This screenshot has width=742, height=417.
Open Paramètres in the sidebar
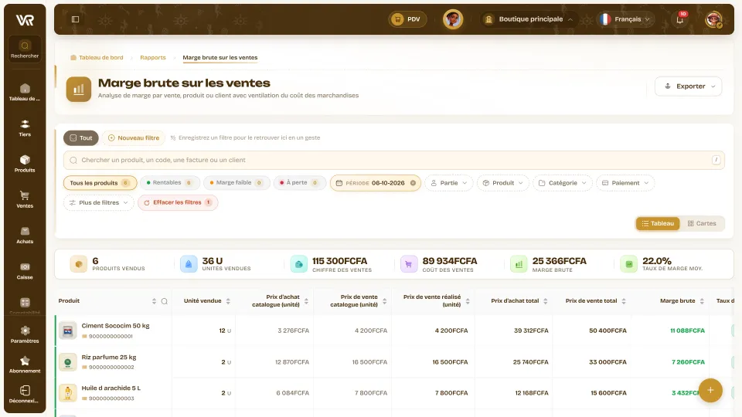[x=25, y=334]
